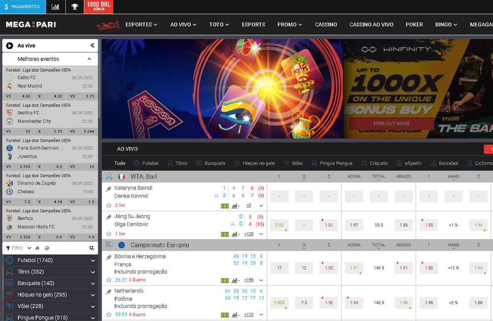Click the search magnifier in the Filtro bar
493x321 pixels.
92,248
